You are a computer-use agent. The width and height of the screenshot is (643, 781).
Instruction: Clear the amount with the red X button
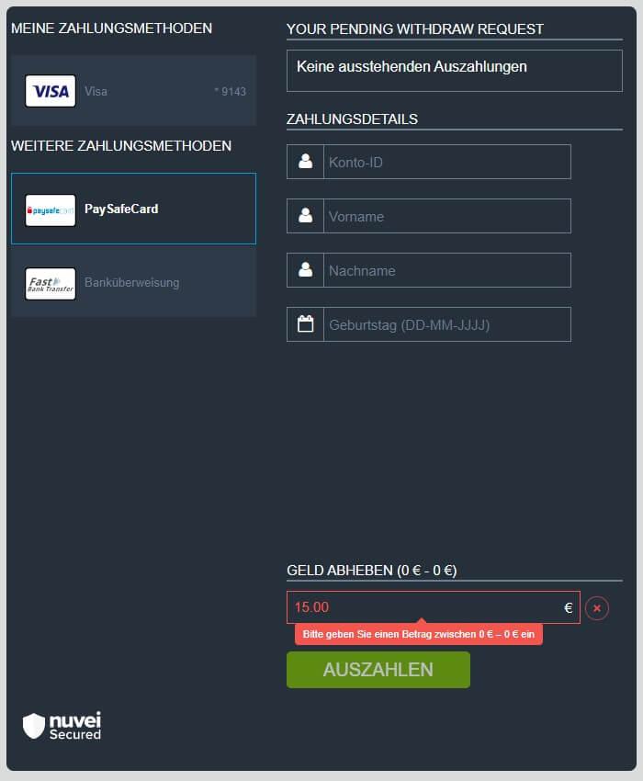(597, 608)
